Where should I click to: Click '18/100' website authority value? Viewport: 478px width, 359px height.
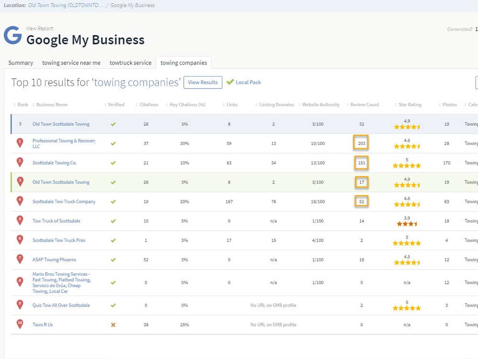318,202
